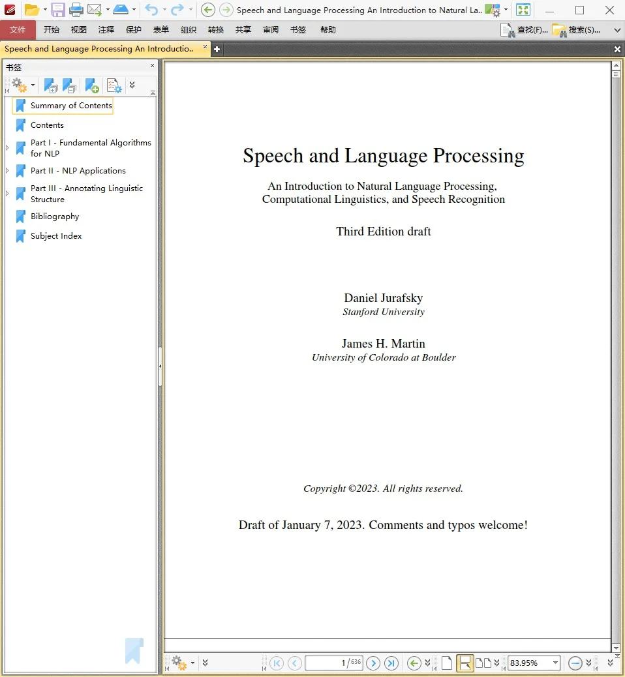
Task: Switch to two-page layout view
Action: (x=483, y=663)
